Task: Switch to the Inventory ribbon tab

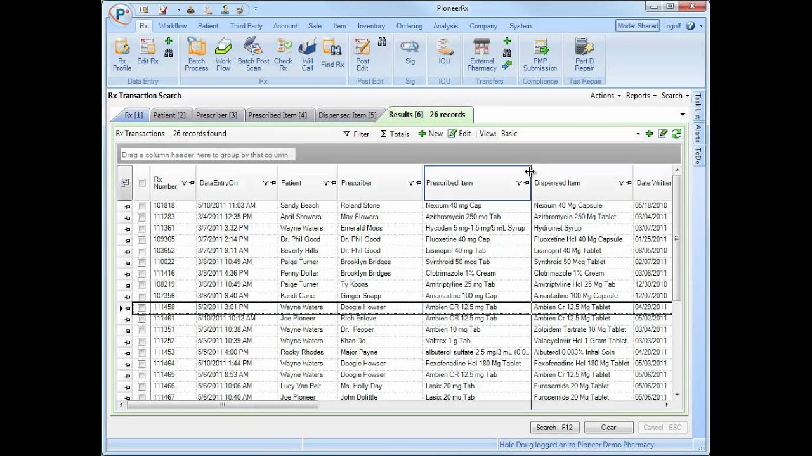Action: pyautogui.click(x=371, y=26)
